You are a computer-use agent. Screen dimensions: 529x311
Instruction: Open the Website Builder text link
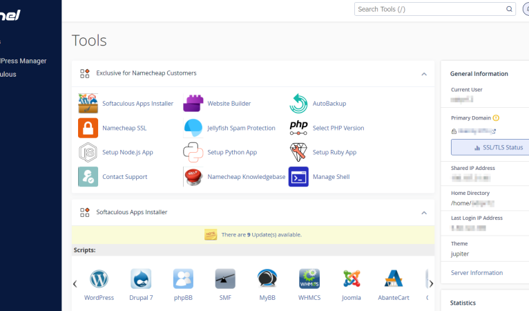(x=229, y=104)
